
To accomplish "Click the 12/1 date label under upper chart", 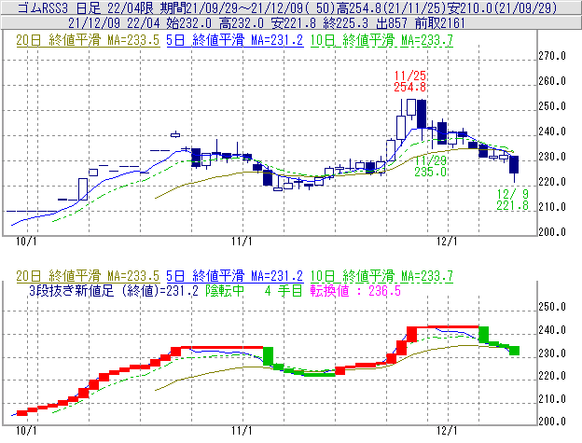I will (x=447, y=242).
